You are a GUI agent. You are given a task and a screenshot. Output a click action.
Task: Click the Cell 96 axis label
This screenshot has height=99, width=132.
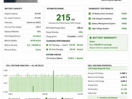pyautogui.click(x=80, y=94)
